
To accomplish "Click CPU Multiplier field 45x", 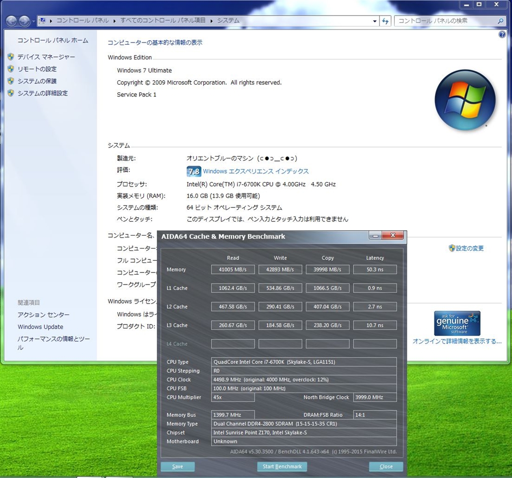I will click(x=233, y=397).
